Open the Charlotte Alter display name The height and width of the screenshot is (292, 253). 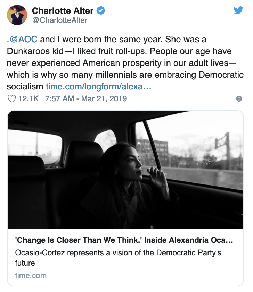coord(63,11)
